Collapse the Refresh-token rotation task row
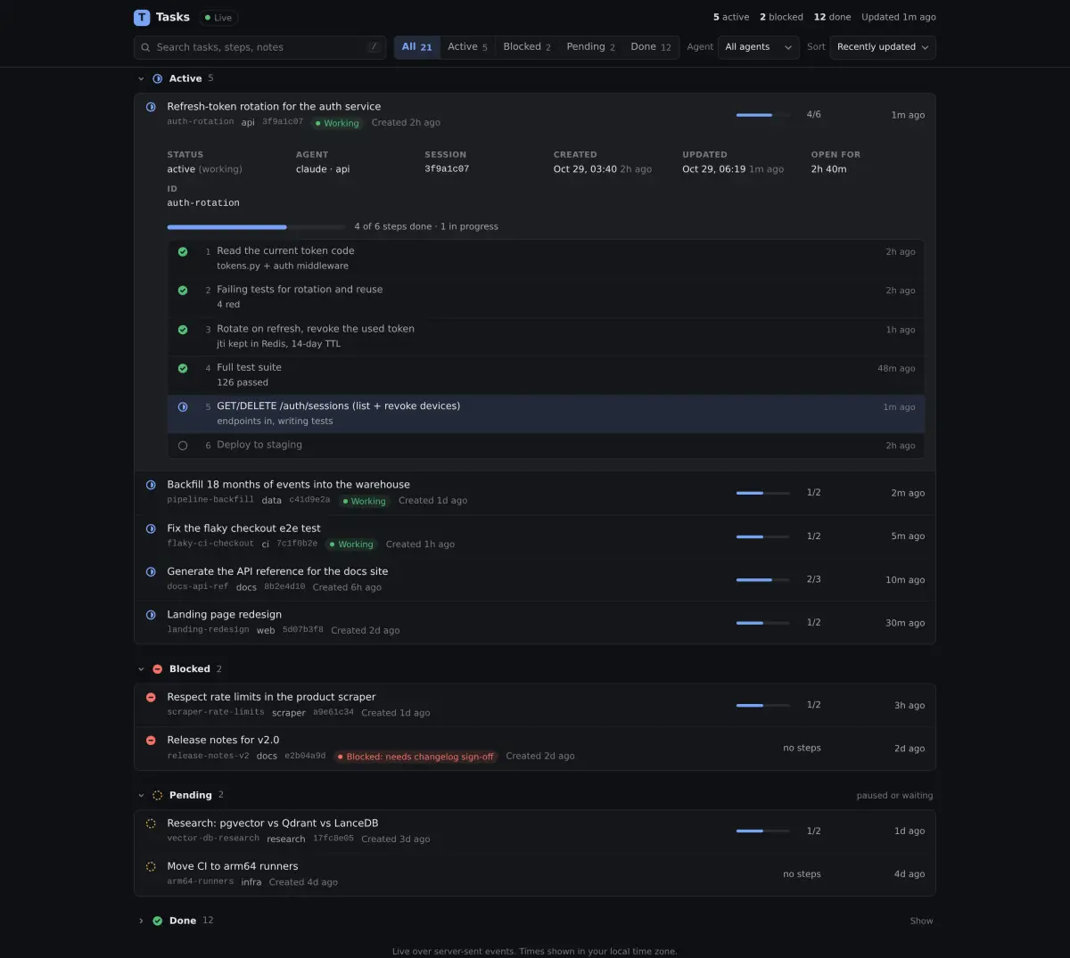 (535, 114)
